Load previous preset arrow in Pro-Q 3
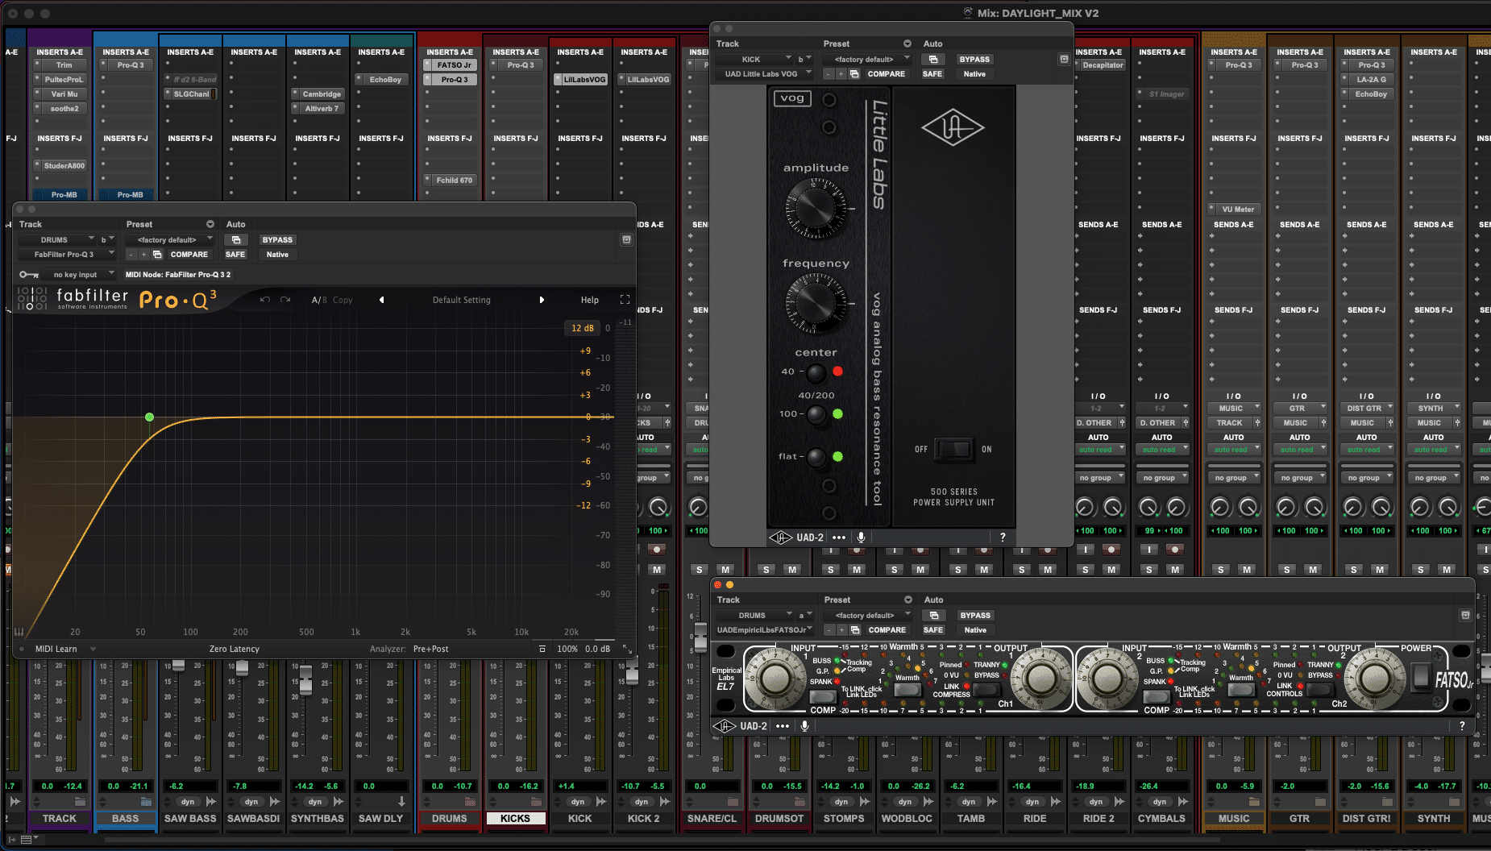The width and height of the screenshot is (1491, 851). coord(381,300)
